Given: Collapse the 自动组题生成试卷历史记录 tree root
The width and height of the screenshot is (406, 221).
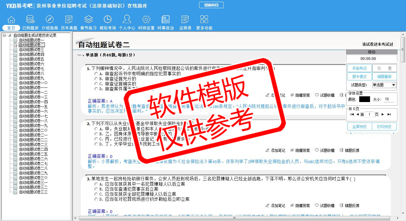Looking at the screenshot, I should coord(4,35).
